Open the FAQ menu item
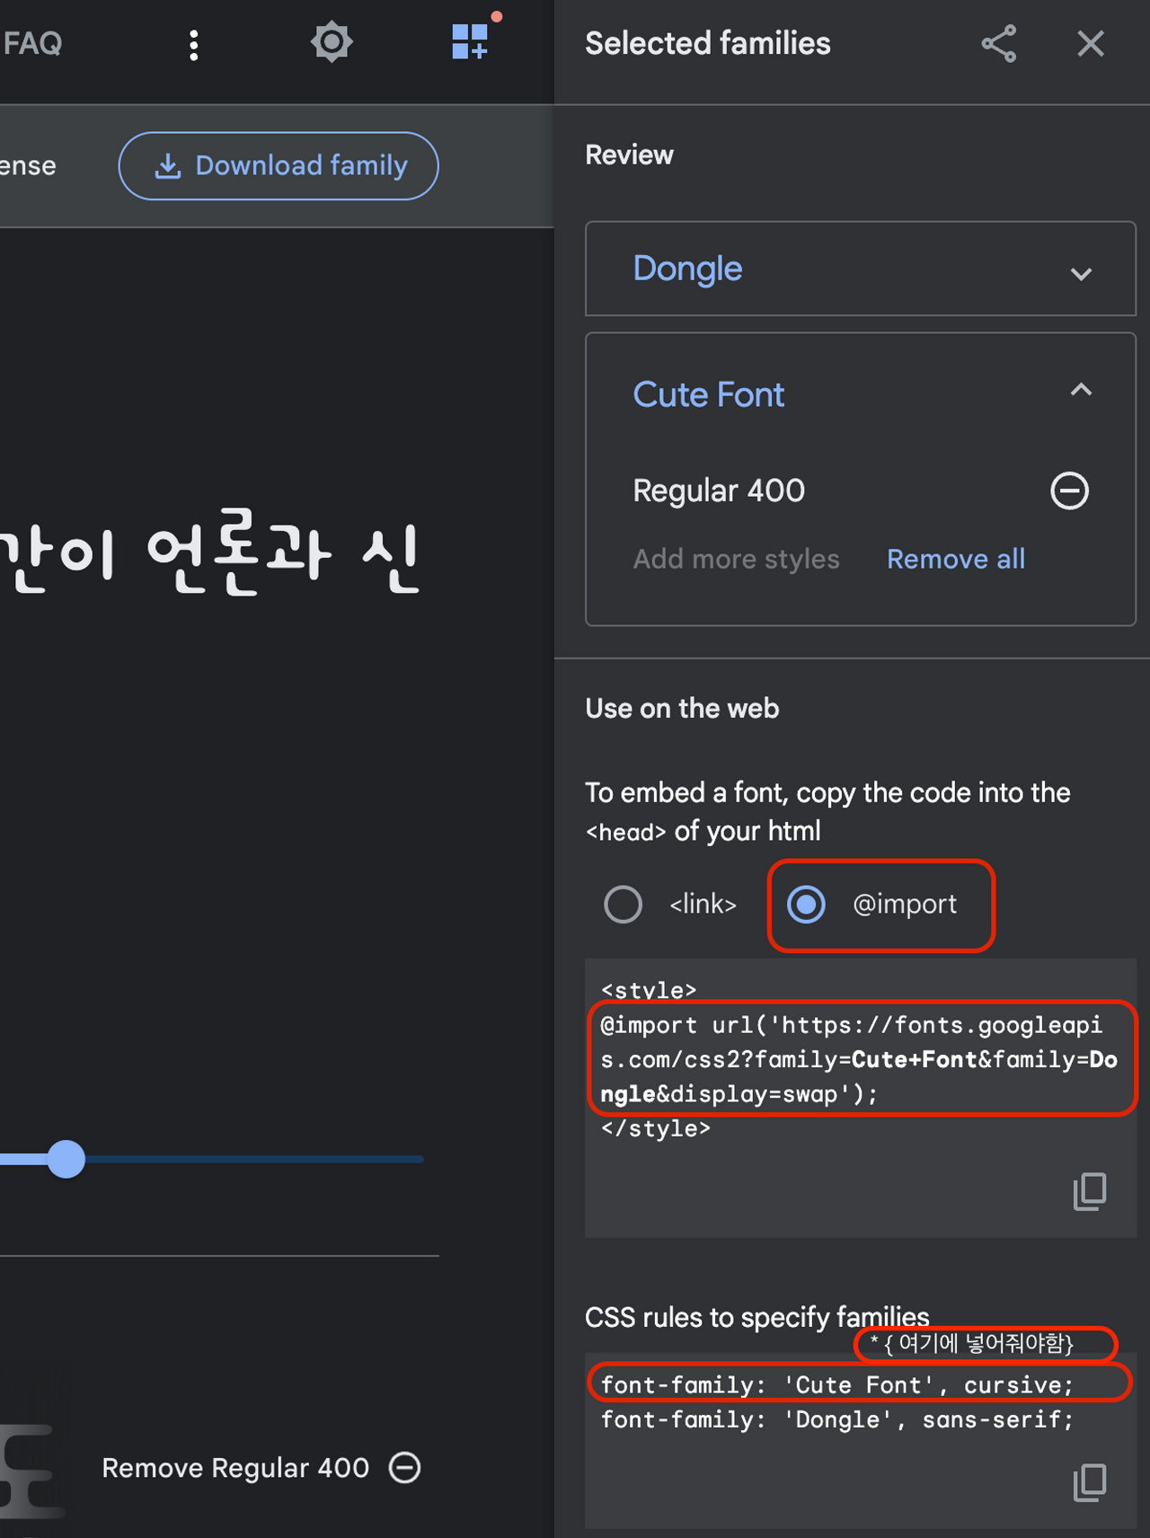 tap(32, 43)
